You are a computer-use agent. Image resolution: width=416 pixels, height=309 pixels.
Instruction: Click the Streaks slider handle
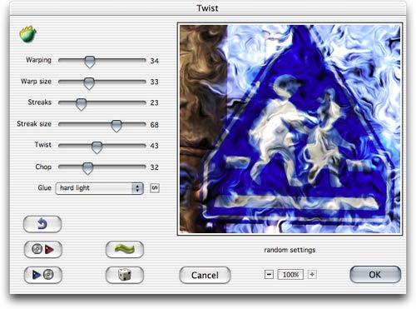pos(81,104)
